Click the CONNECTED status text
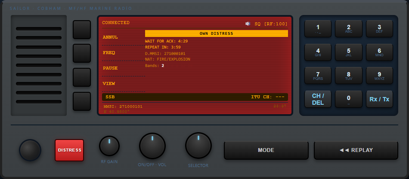409x179 pixels. click(x=116, y=23)
